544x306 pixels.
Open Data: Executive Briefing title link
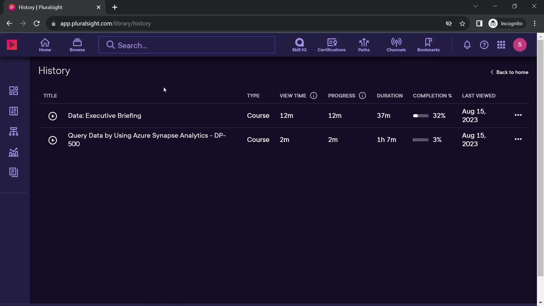pyautogui.click(x=105, y=116)
